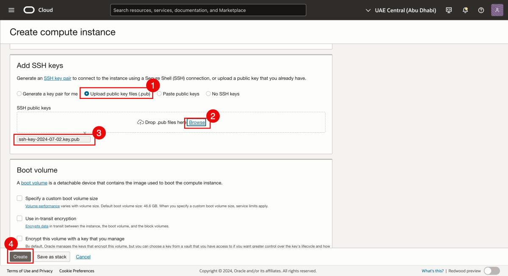Click Save as stack

[52, 256]
